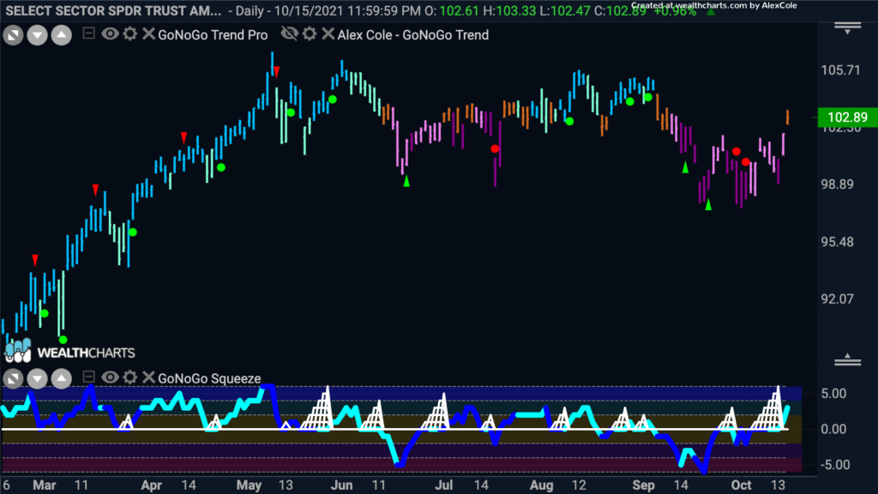This screenshot has height=494, width=878.
Task: Hide GoNoGo Trend Pro using eye icon
Action: click(110, 35)
